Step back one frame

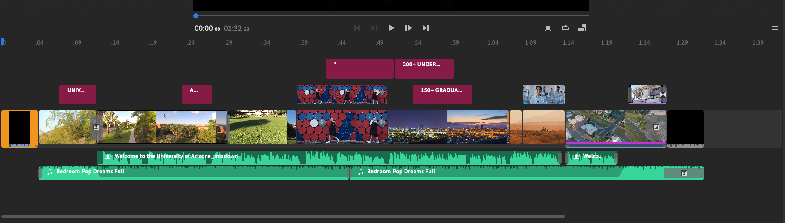tap(374, 28)
